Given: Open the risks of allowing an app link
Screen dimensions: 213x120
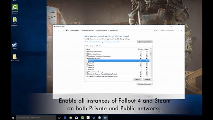Looking at the screenshot, I should click(102, 42).
